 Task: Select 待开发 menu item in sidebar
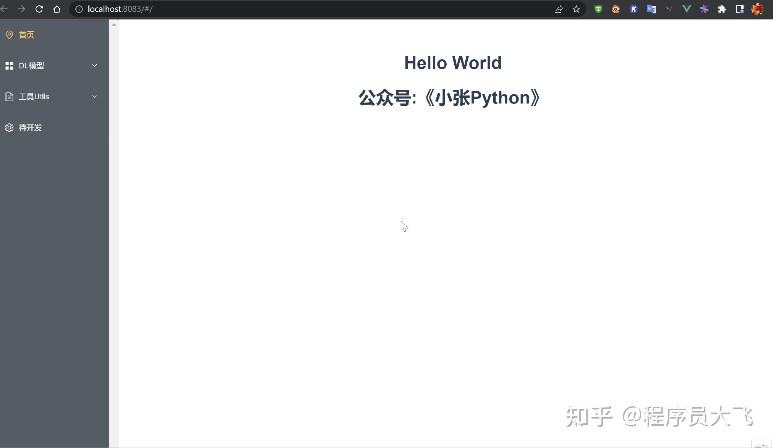click(31, 127)
